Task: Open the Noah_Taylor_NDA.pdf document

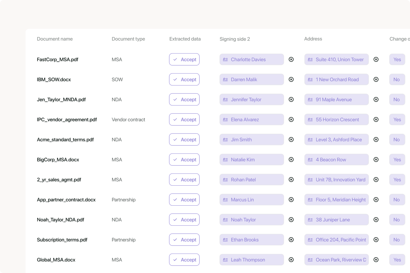Action: 60,220
